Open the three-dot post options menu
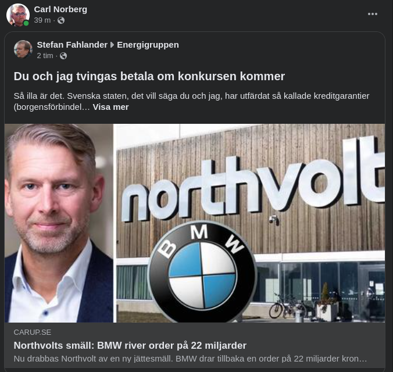The width and height of the screenshot is (393, 372). click(x=373, y=14)
